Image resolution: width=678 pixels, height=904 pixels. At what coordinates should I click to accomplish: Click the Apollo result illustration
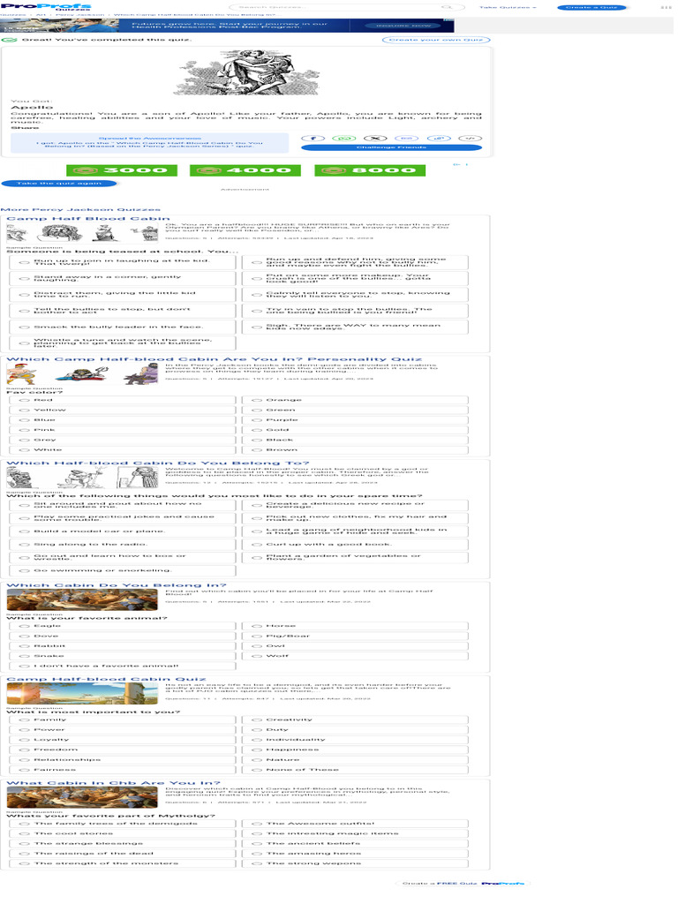(246, 73)
